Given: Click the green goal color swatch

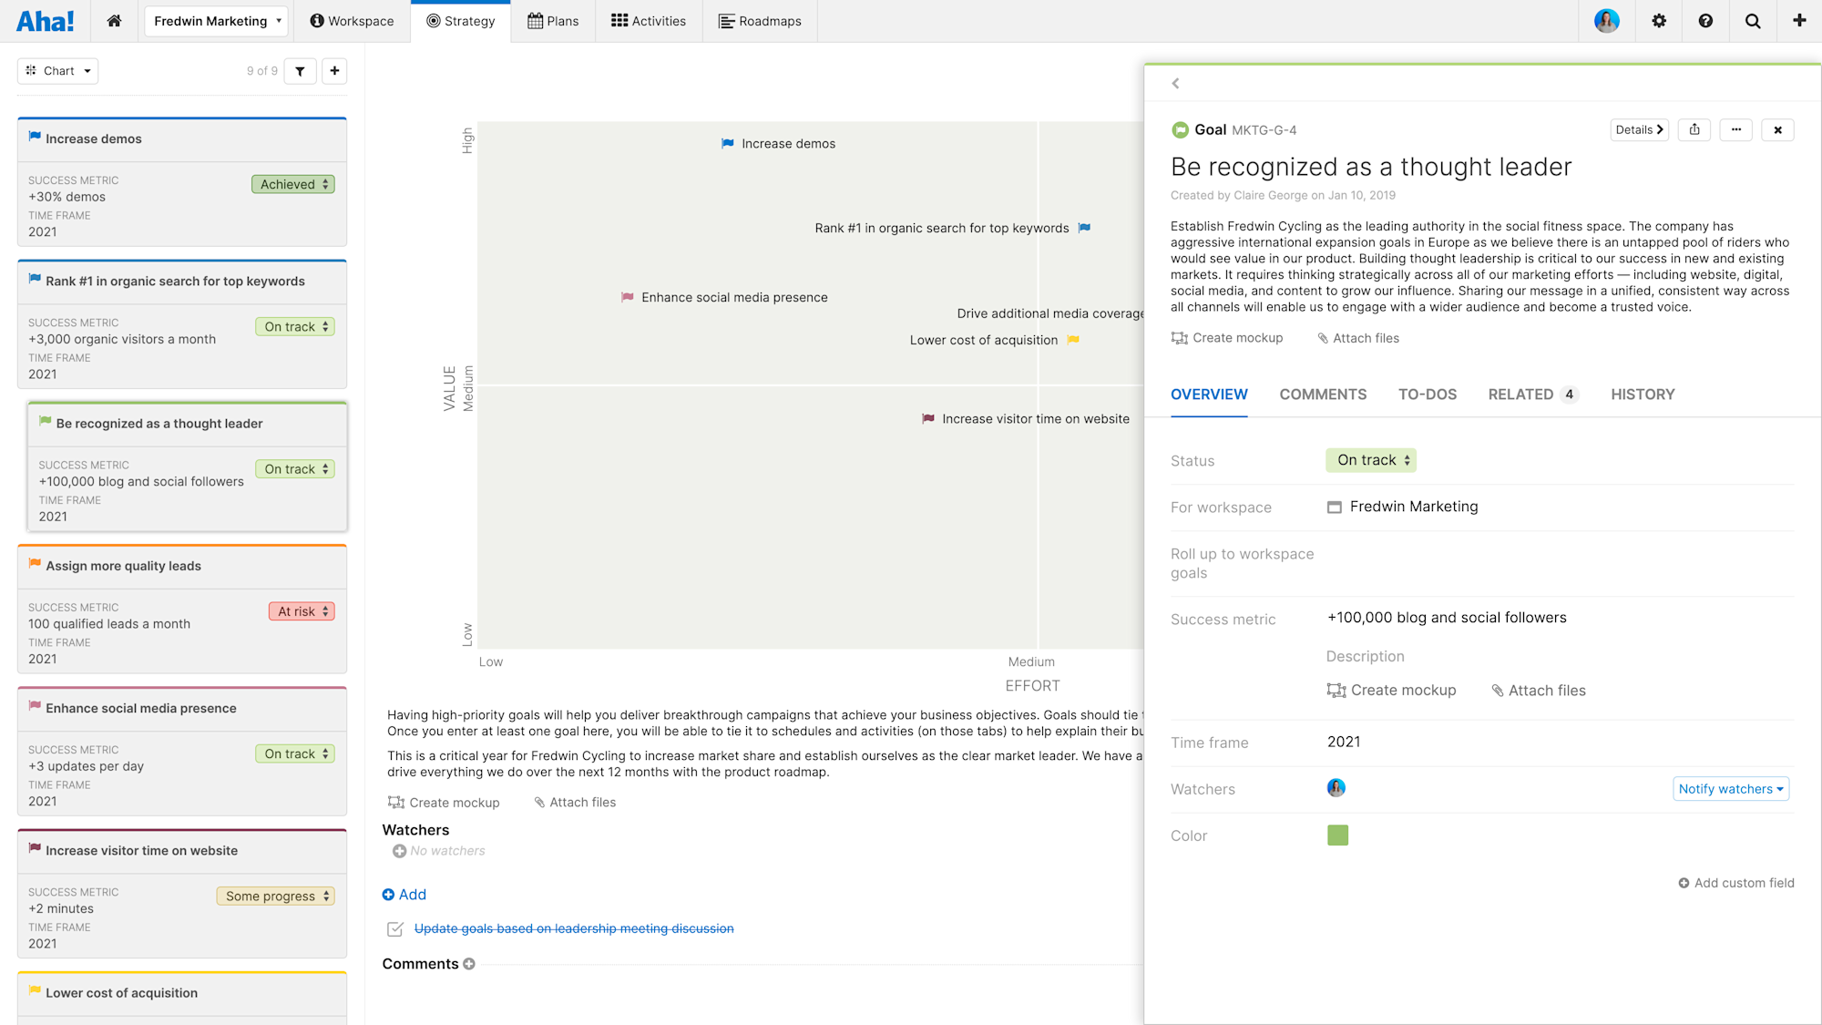Looking at the screenshot, I should tap(1337, 835).
